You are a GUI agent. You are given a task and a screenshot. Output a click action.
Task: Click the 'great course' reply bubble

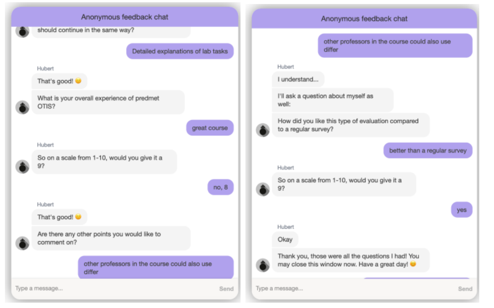point(210,128)
